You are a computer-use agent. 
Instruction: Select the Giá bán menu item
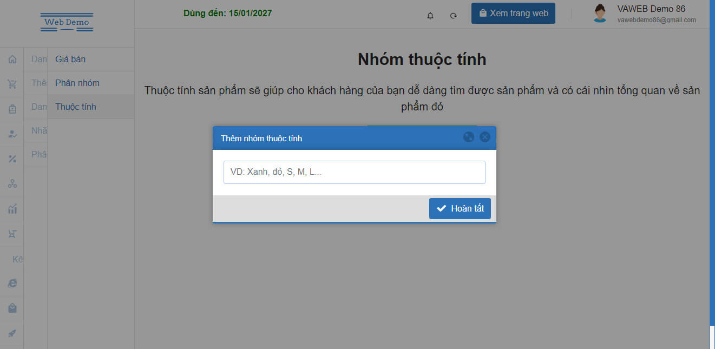click(x=70, y=60)
